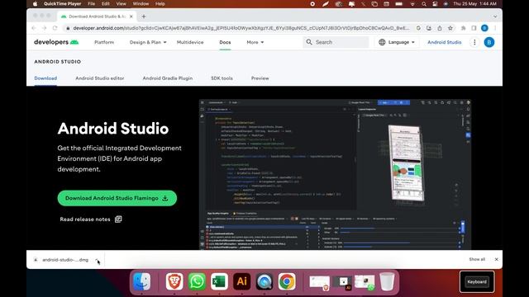Select the Download sub-tab

pos(45,78)
